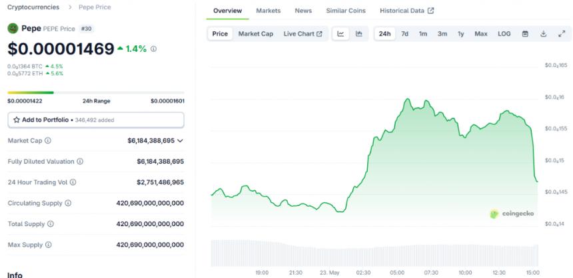
Task: Expand Market Cap value chevron
Action: pos(180,140)
